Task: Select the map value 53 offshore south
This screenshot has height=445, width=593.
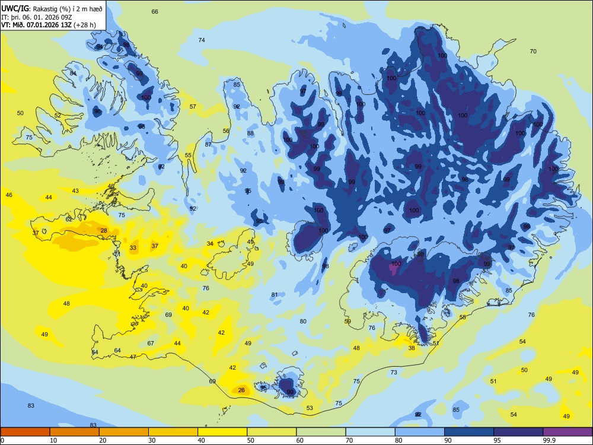Action: (x=310, y=408)
